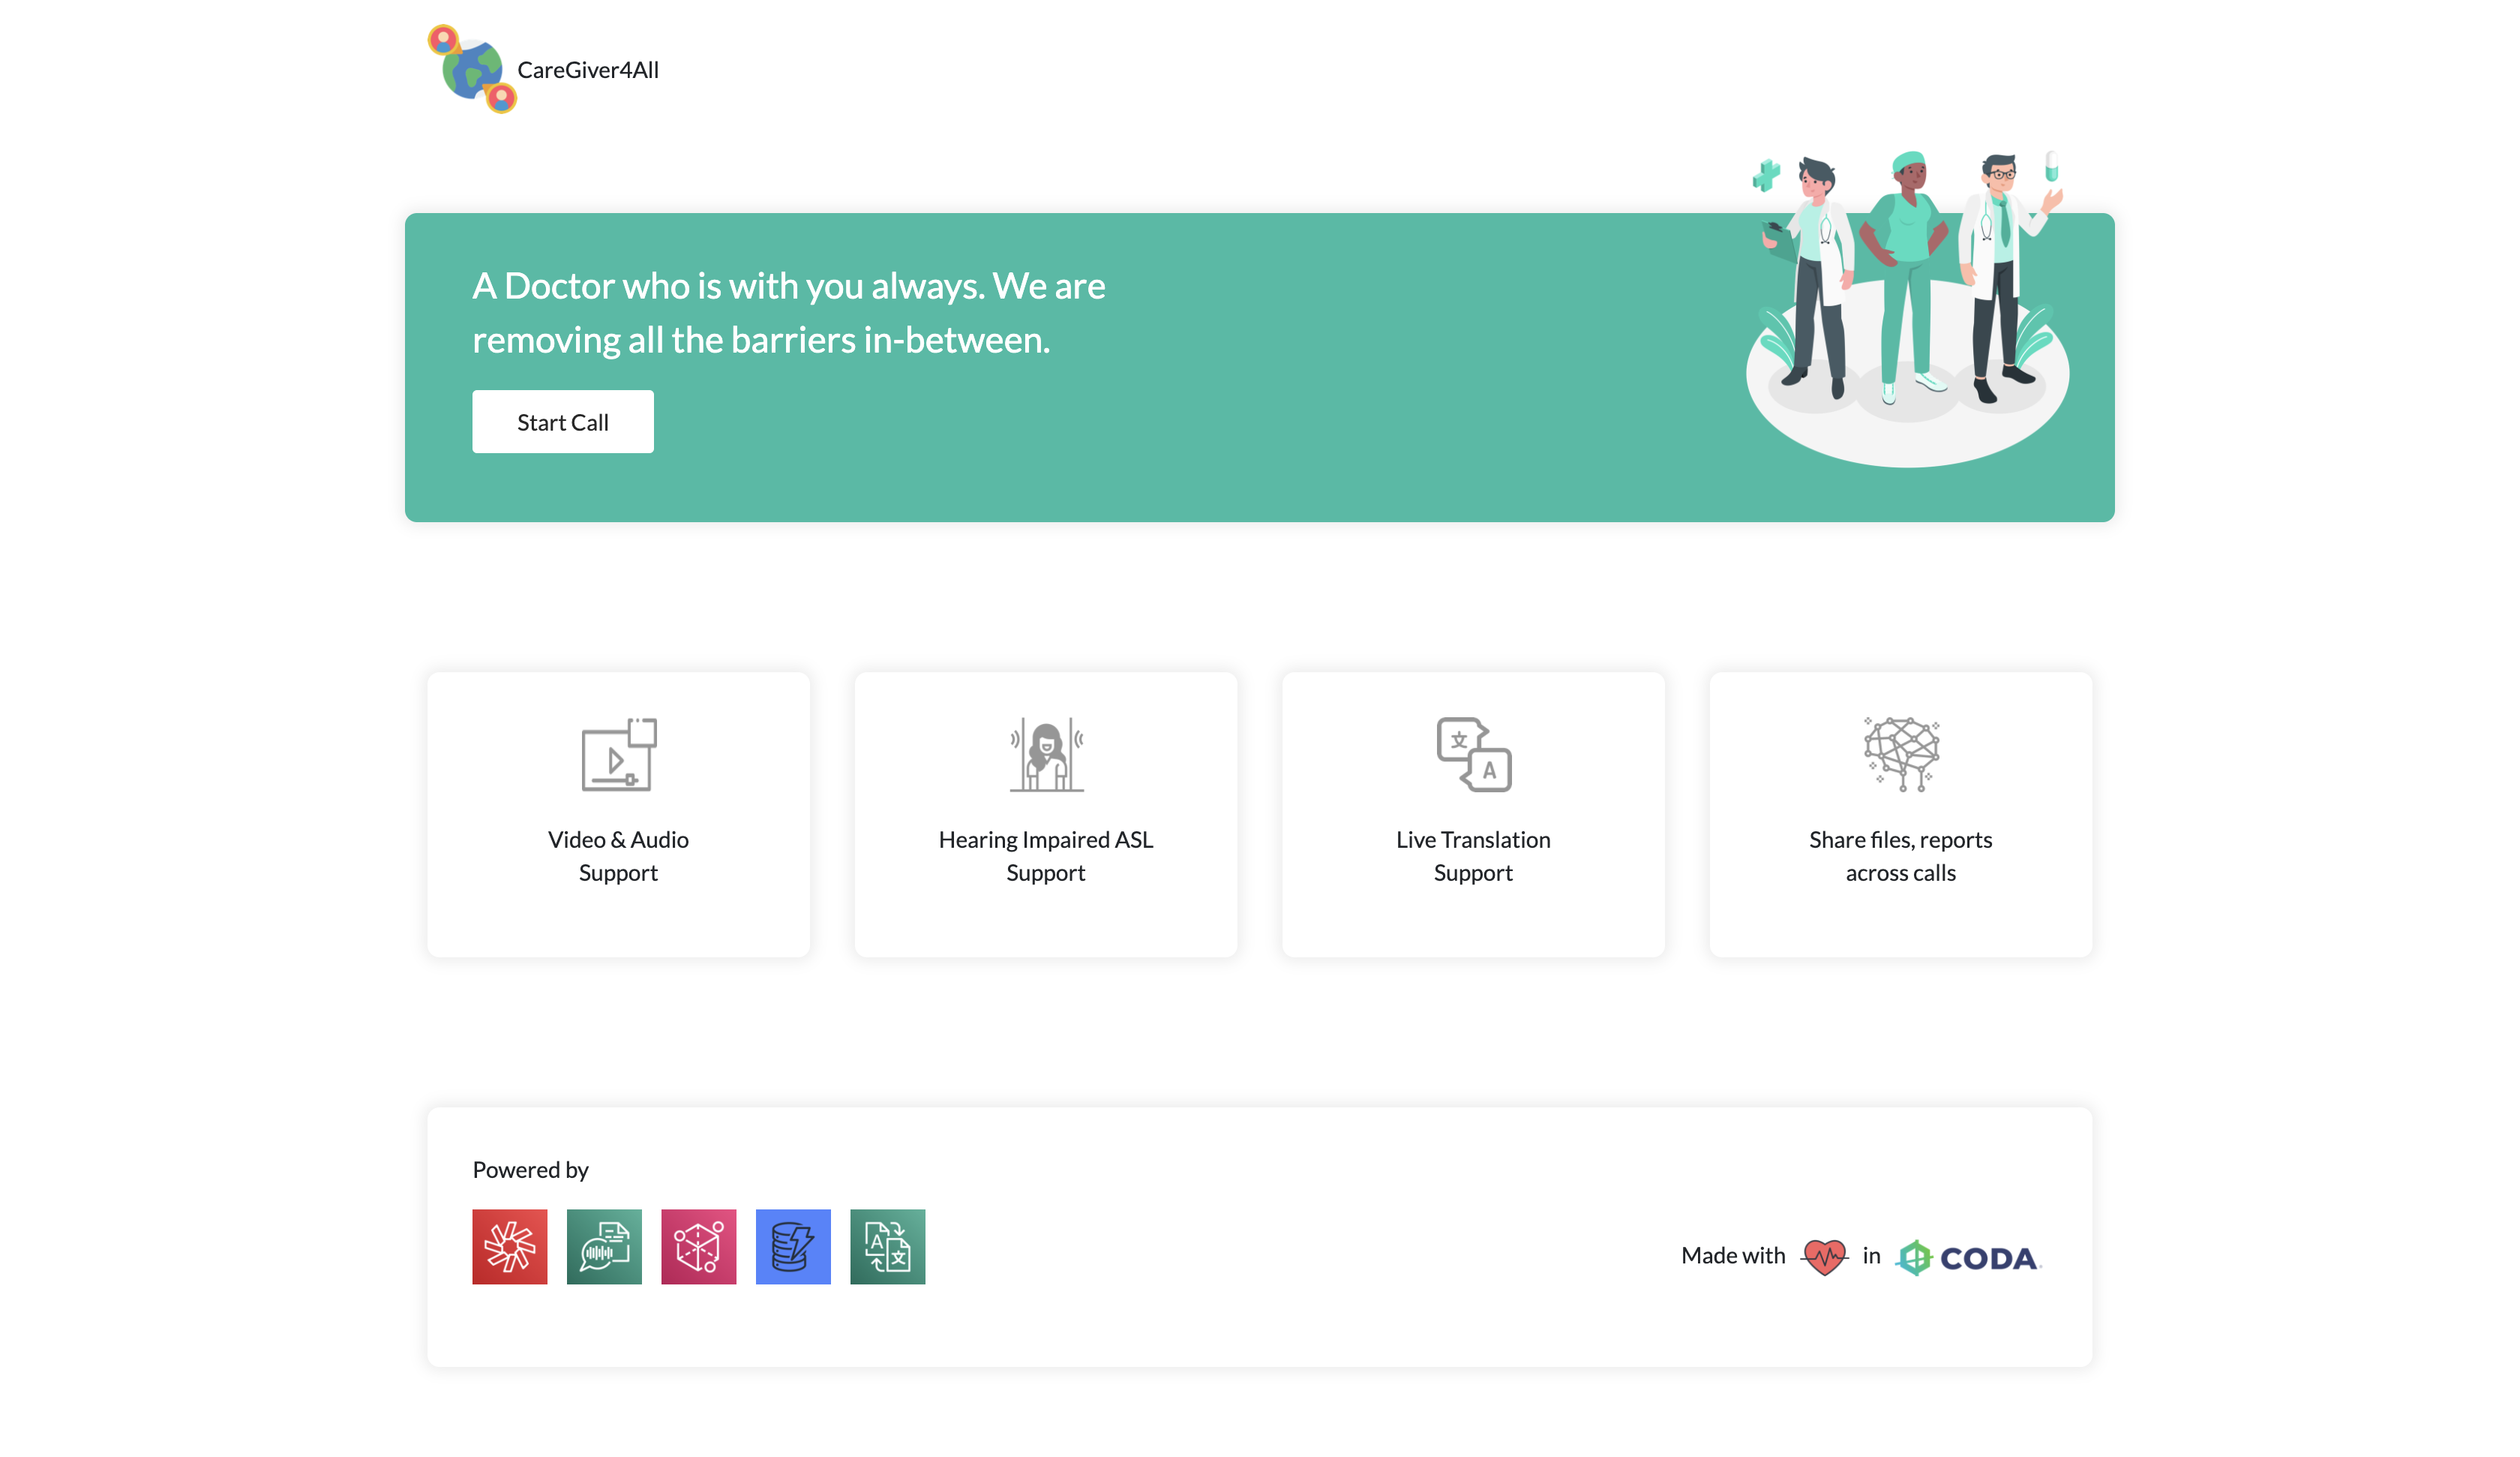This screenshot has height=1457, width=2520.
Task: Click the video player card icon
Action: tap(618, 755)
